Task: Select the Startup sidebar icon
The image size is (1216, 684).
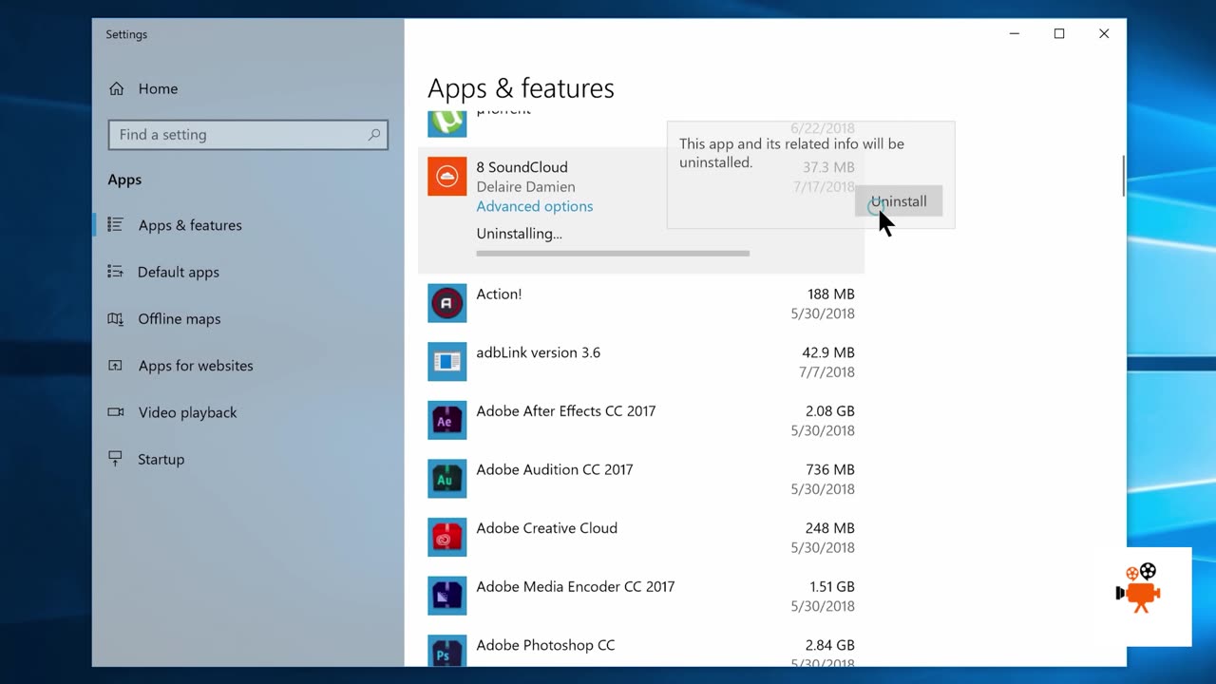Action: point(116,459)
